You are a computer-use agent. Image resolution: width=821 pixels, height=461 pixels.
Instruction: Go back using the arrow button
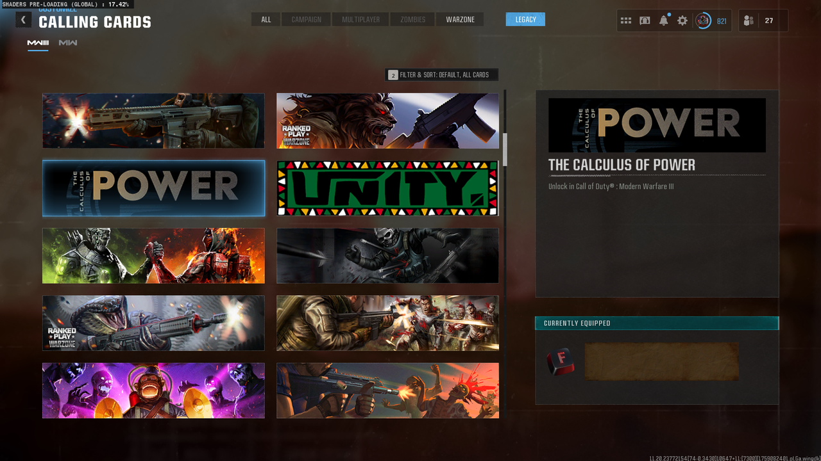pyautogui.click(x=23, y=20)
